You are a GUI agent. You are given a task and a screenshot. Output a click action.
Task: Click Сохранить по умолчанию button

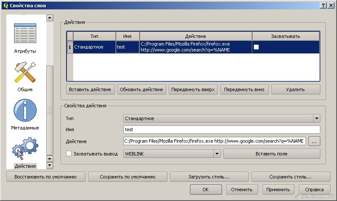click(127, 177)
